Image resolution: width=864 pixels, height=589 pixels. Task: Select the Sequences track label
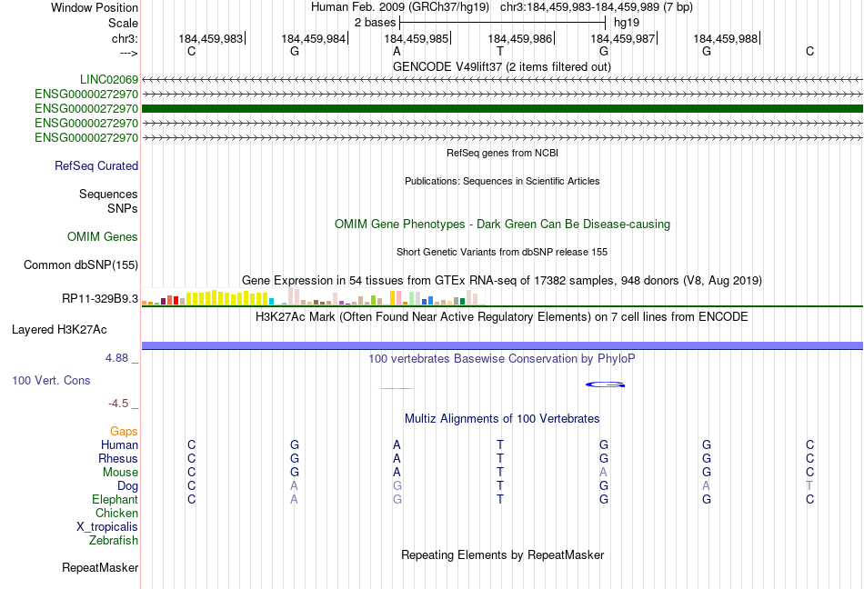pyautogui.click(x=108, y=194)
